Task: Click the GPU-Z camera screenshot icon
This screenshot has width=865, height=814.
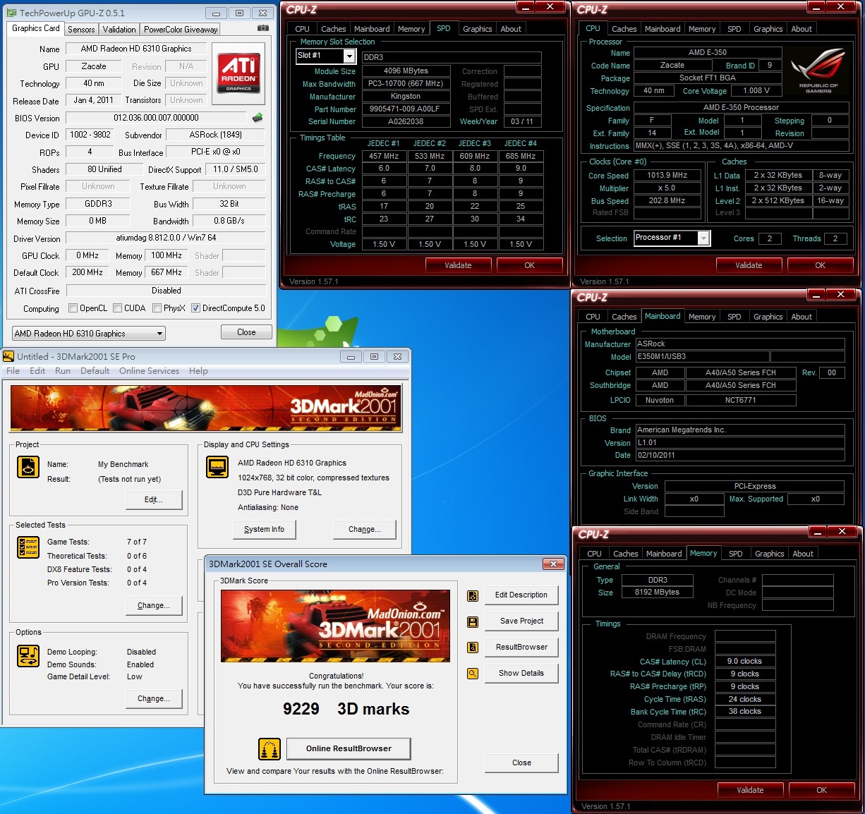Action: tap(263, 28)
